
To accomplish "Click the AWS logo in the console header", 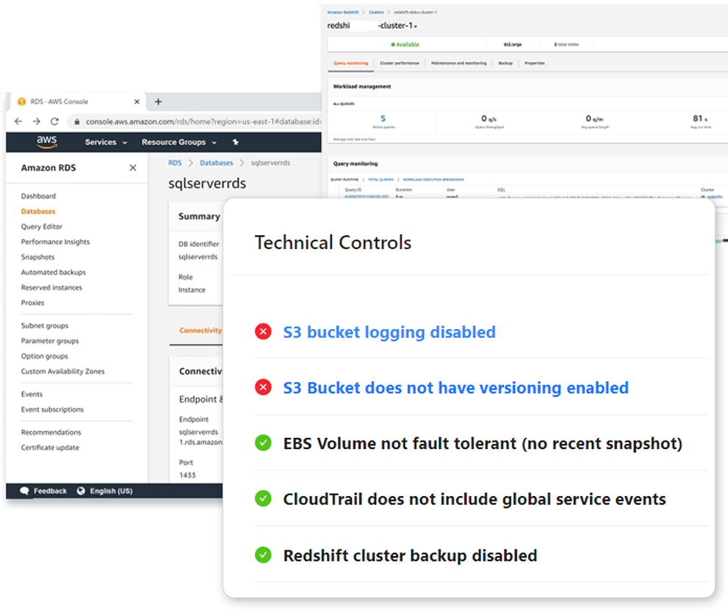I will tap(47, 141).
